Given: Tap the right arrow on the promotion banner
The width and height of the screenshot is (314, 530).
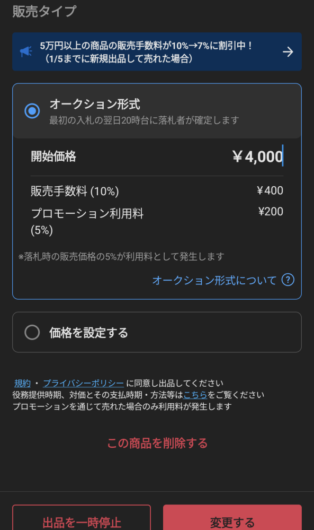Looking at the screenshot, I should pos(288,51).
